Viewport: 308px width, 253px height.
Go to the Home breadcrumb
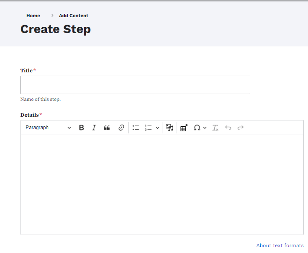pos(33,16)
